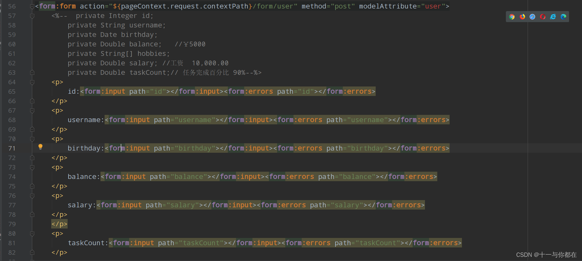Image resolution: width=582 pixels, height=261 pixels.
Task: Open page preview in Chrome browser
Action: (x=512, y=17)
